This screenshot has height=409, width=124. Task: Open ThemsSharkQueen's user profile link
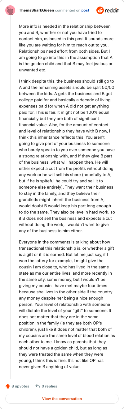[36, 10]
